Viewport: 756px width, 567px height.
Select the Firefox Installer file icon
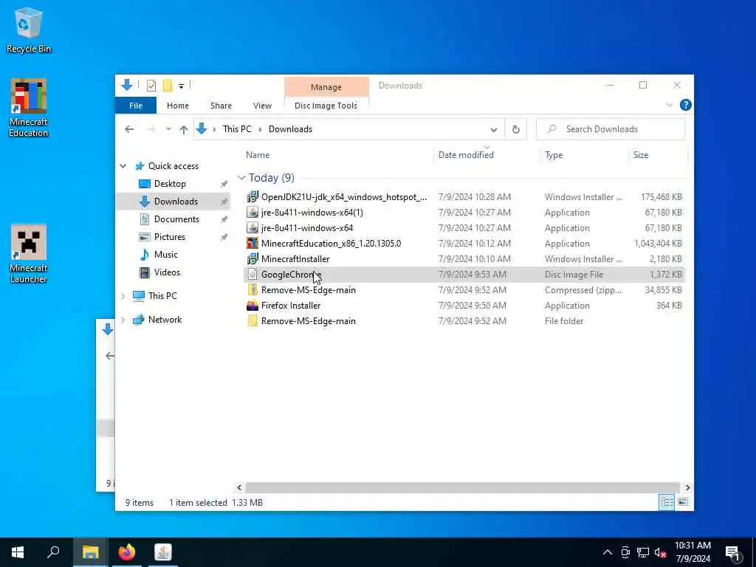252,305
